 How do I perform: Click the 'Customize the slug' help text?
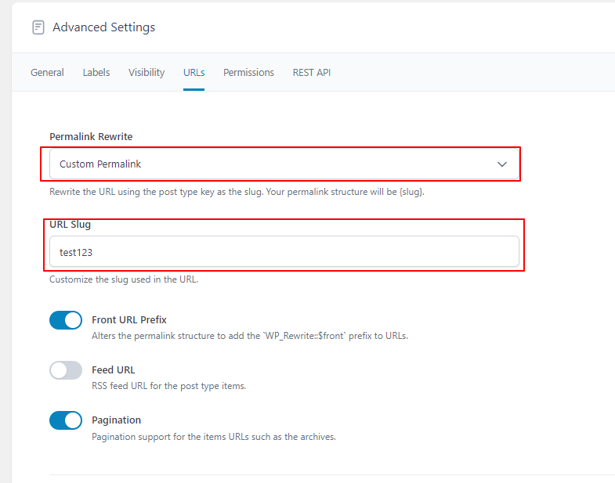(124, 279)
